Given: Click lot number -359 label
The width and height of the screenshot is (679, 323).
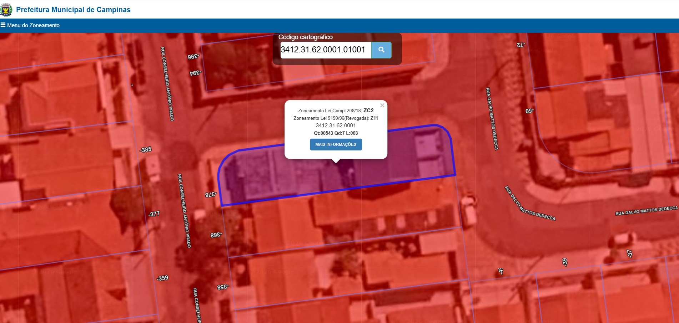Looking at the screenshot, I should pos(162,278).
